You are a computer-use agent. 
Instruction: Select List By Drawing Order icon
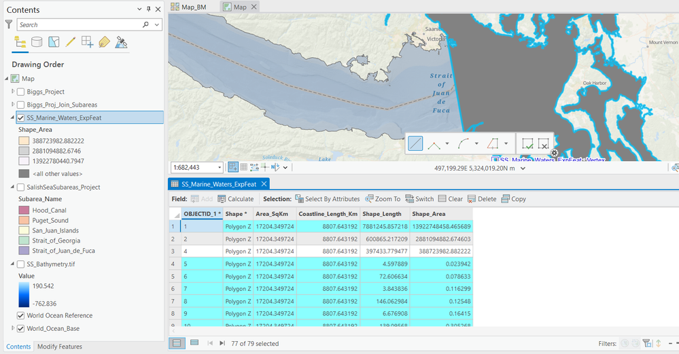coord(20,42)
